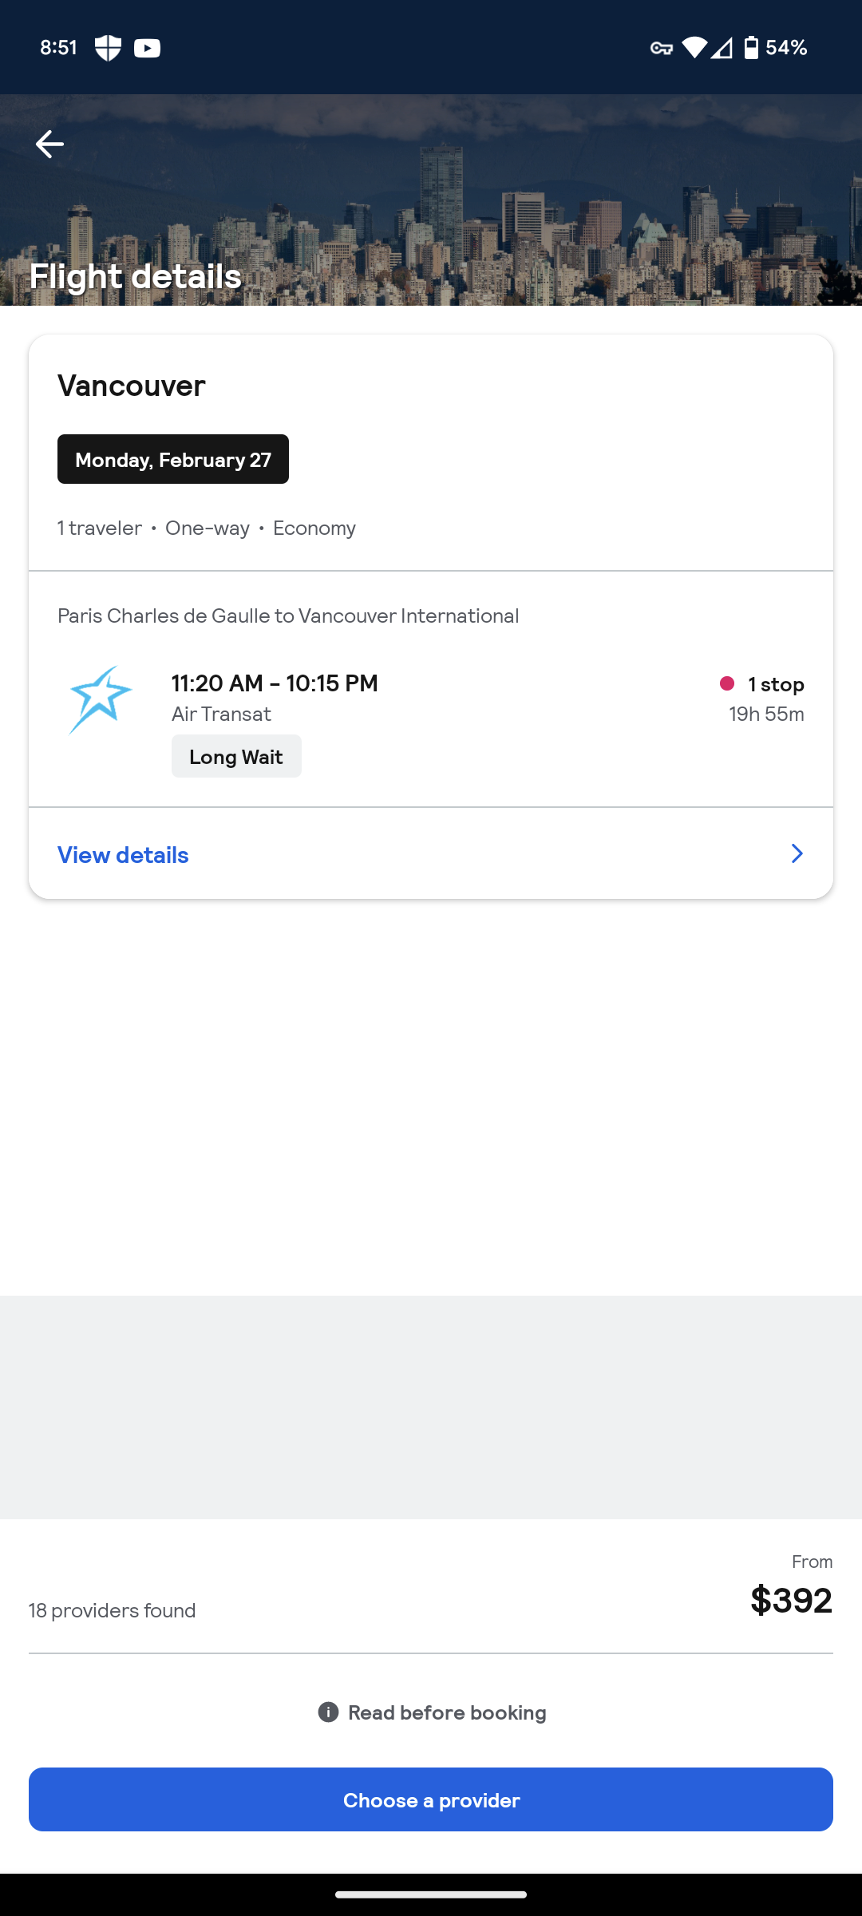The width and height of the screenshot is (862, 1916).
Task: Open Read before booking notice
Action: pyautogui.click(x=447, y=1712)
